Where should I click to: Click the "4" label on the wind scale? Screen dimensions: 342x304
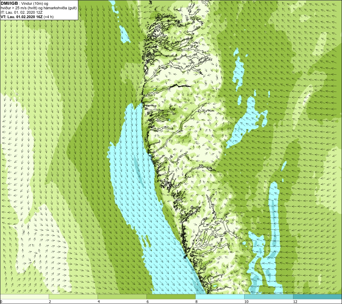pyautogui.click(x=99, y=302)
